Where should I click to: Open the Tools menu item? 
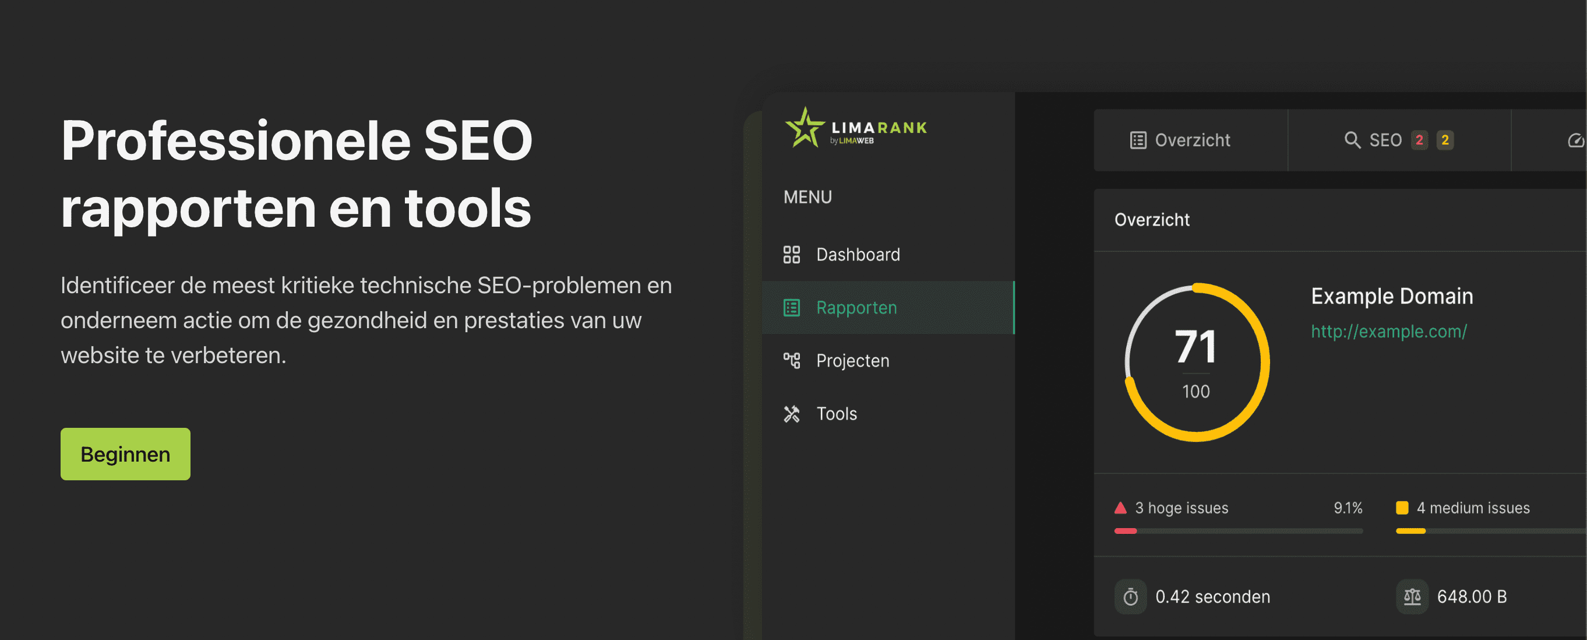[888, 414]
